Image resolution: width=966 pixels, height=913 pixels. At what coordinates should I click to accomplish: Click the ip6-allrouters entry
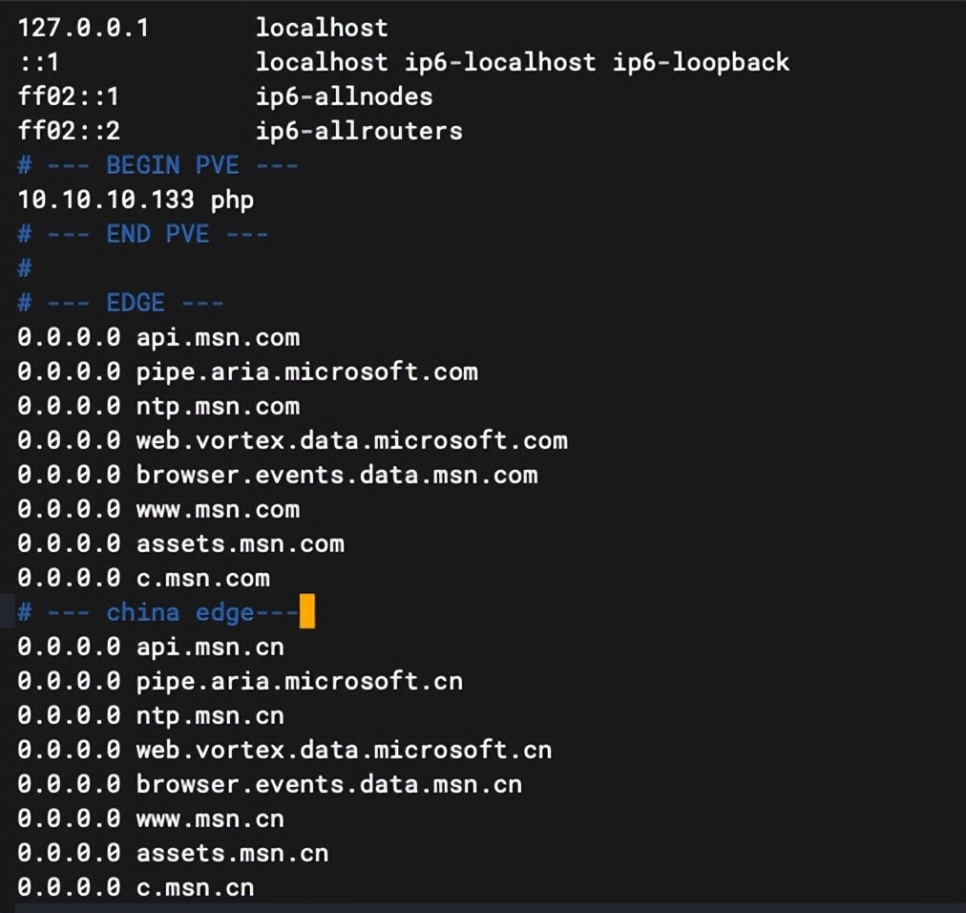click(359, 131)
